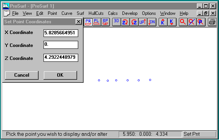Select the red magnifier zoom icon
Image resolution: width=219 pixels, height=140 pixels.
pos(183,22)
